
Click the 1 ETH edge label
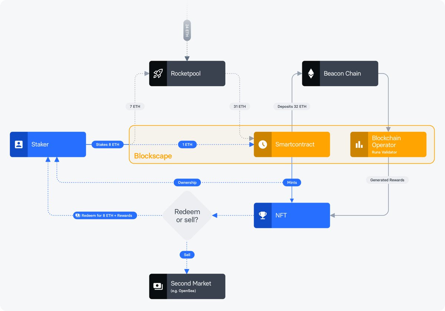pyautogui.click(x=187, y=144)
